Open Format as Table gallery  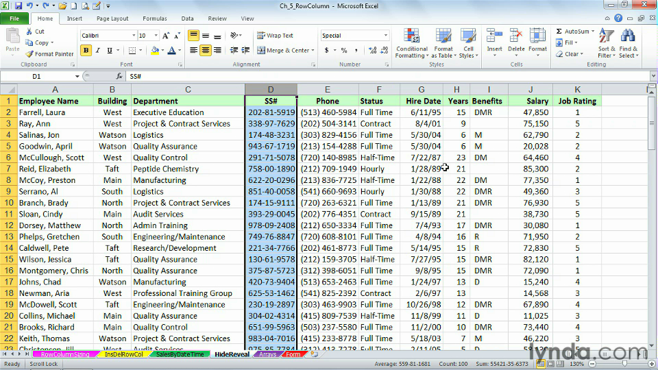[443, 43]
